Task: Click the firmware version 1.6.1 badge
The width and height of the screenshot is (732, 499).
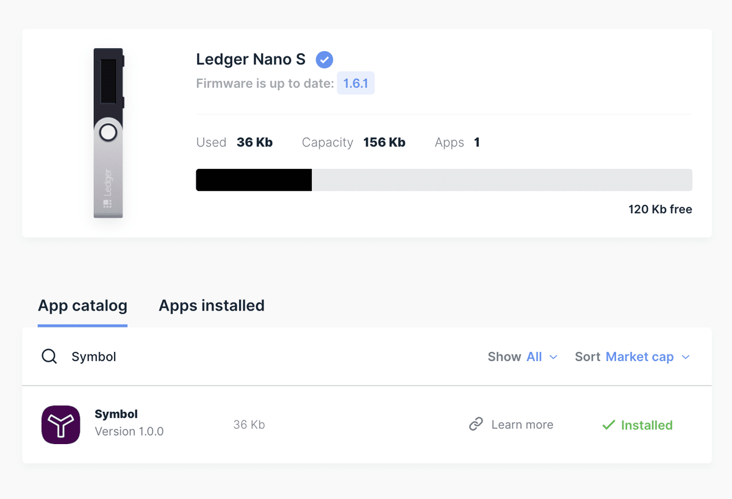Action: pos(356,84)
